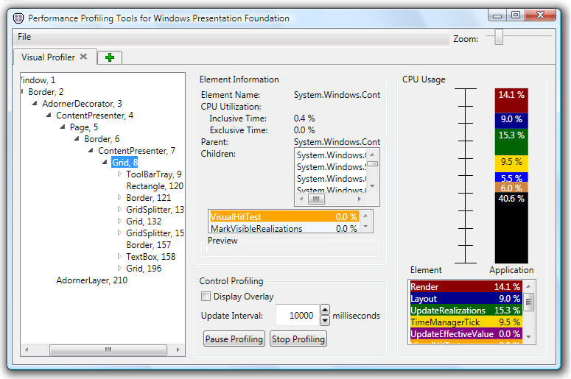Click the tree horizontal scrollbar thumb
The width and height of the screenshot is (571, 379).
108,350
